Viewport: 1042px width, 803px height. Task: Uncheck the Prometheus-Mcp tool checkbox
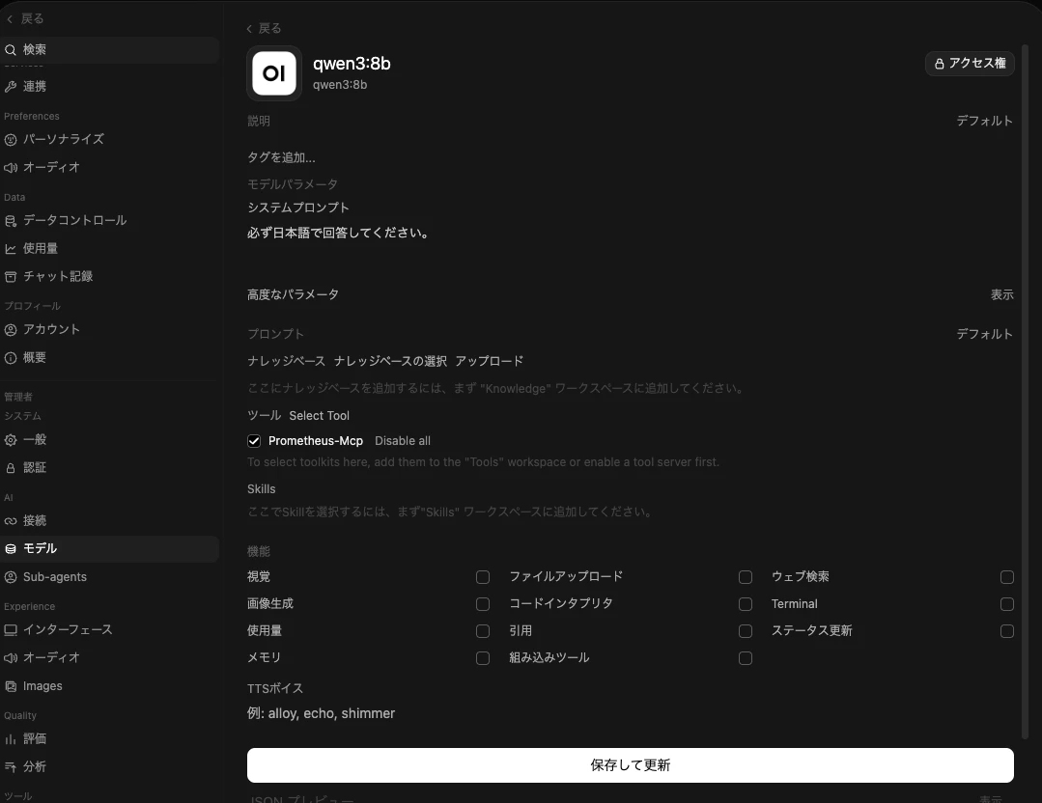click(254, 441)
